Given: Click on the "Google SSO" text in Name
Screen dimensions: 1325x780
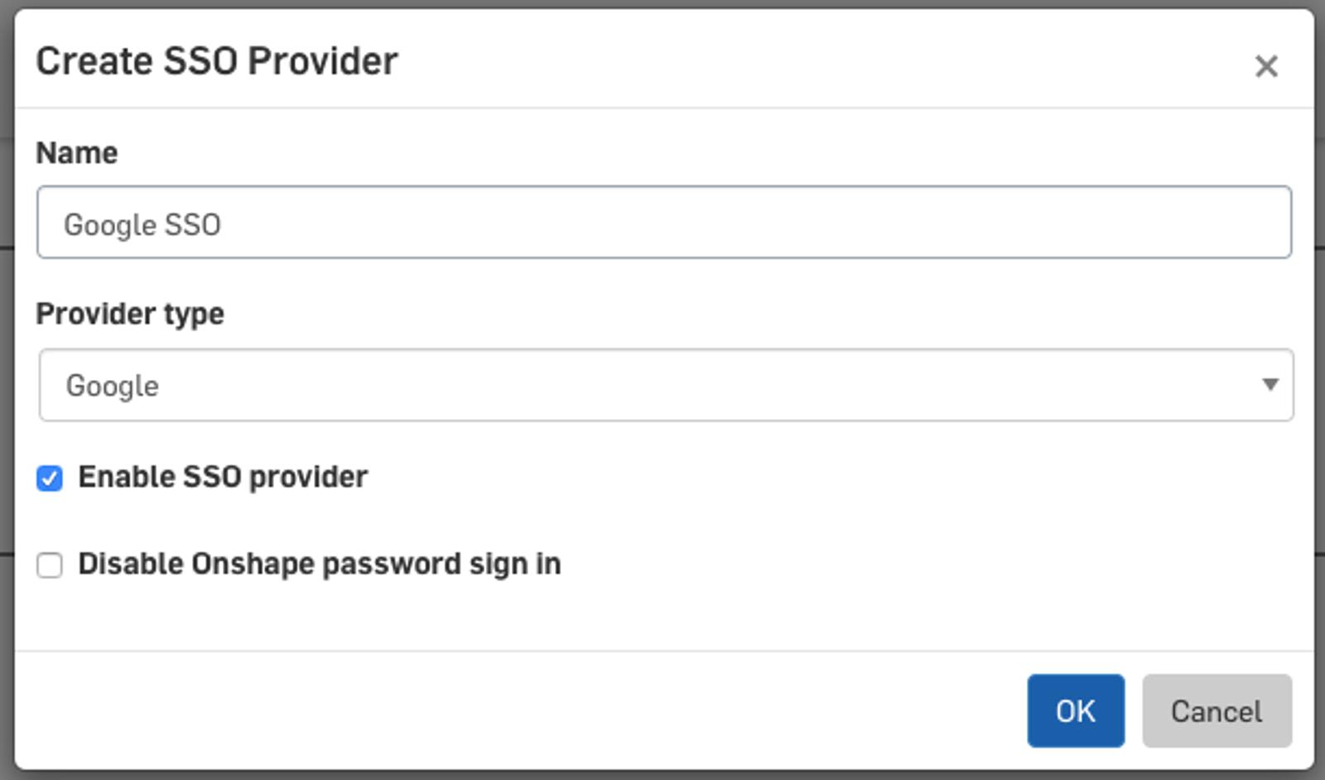Looking at the screenshot, I should click(x=142, y=224).
